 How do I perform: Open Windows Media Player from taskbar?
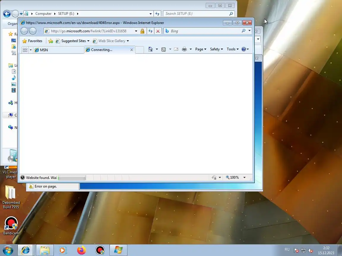62,250
